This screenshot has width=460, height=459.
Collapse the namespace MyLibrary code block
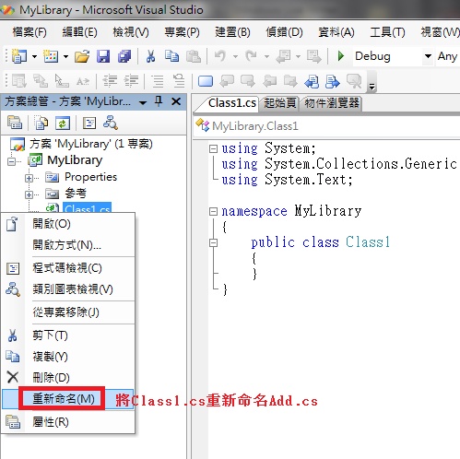tap(213, 211)
